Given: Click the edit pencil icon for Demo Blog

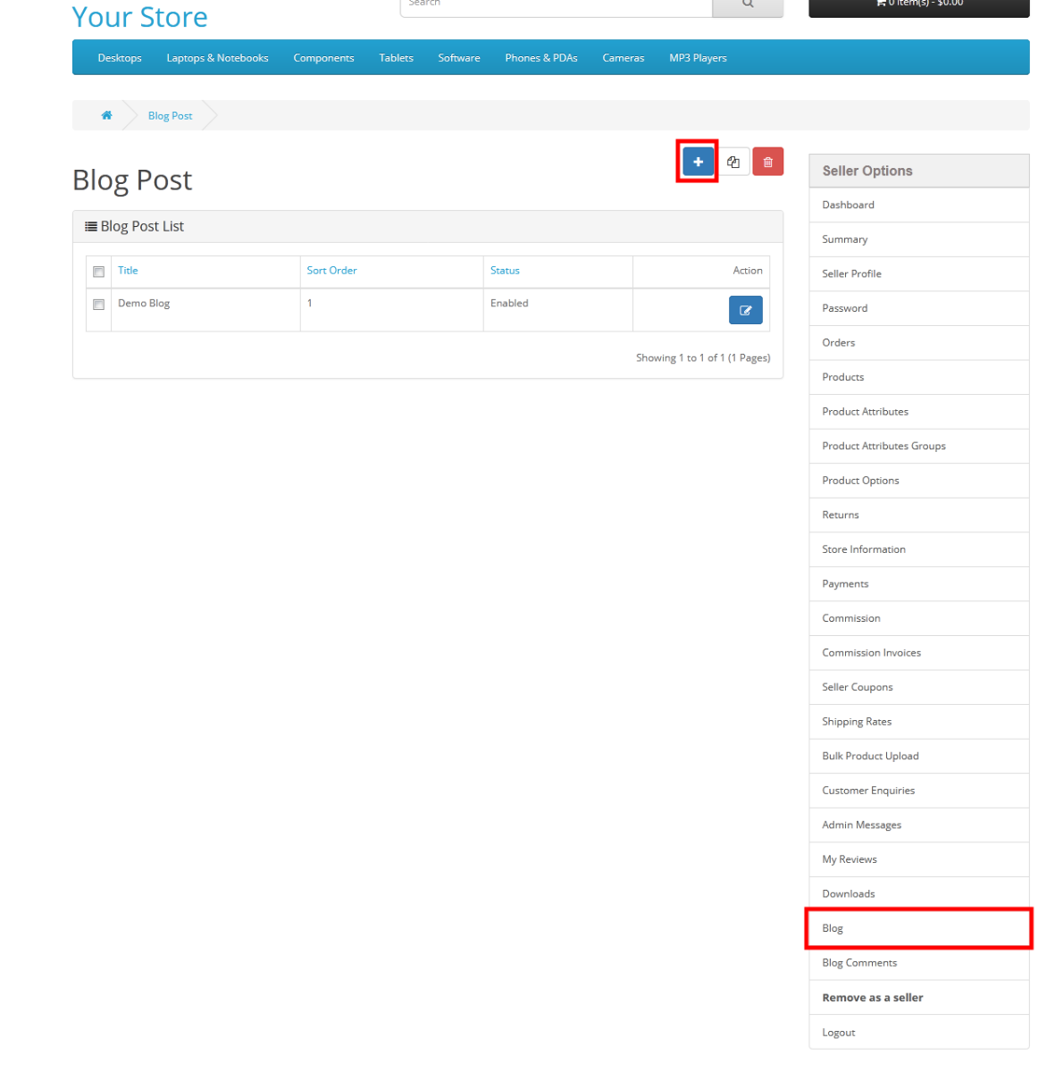Looking at the screenshot, I should (745, 310).
